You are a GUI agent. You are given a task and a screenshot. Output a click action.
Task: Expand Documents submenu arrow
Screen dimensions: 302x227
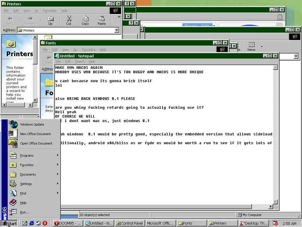point(58,174)
